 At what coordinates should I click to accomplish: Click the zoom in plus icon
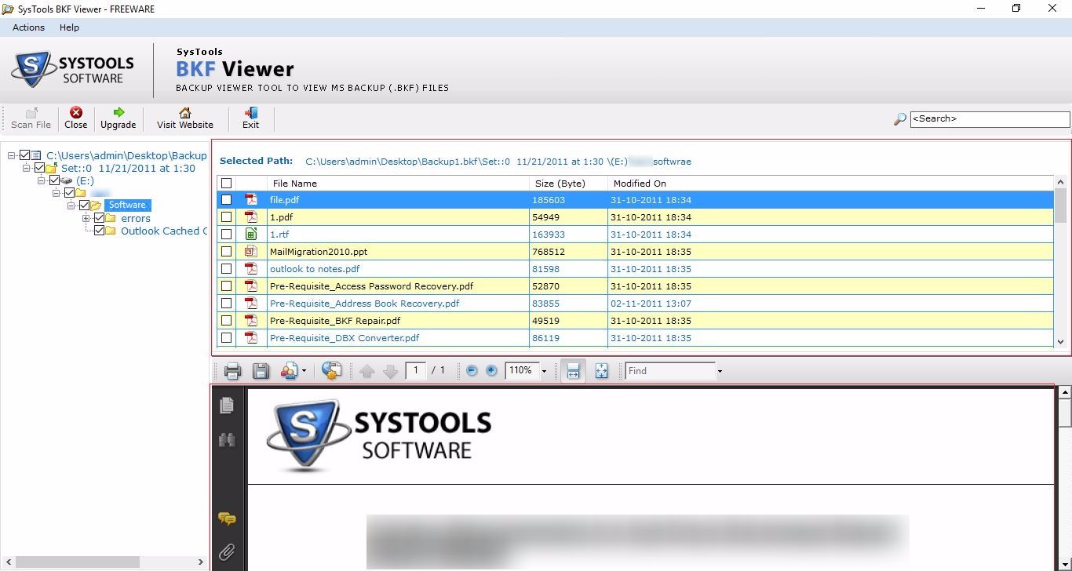pos(491,370)
